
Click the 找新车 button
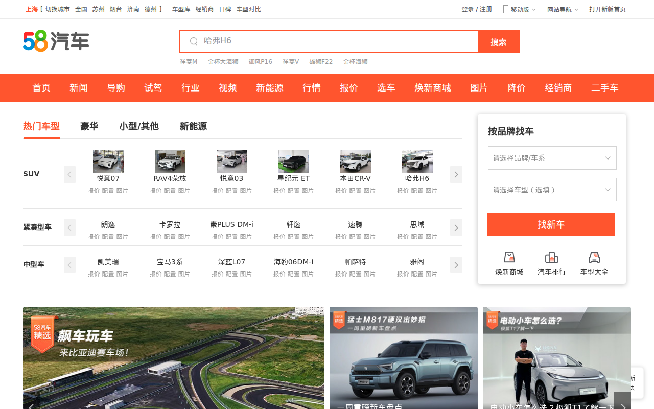pos(551,224)
